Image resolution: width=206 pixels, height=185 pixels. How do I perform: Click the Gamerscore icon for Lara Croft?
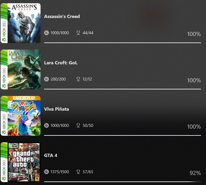click(46, 79)
